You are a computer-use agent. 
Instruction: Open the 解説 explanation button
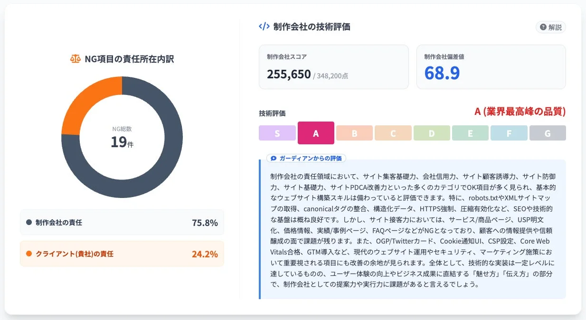pos(550,27)
